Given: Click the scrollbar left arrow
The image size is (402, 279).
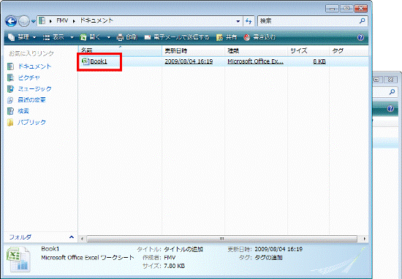Looking at the screenshot, I should (x=82, y=239).
